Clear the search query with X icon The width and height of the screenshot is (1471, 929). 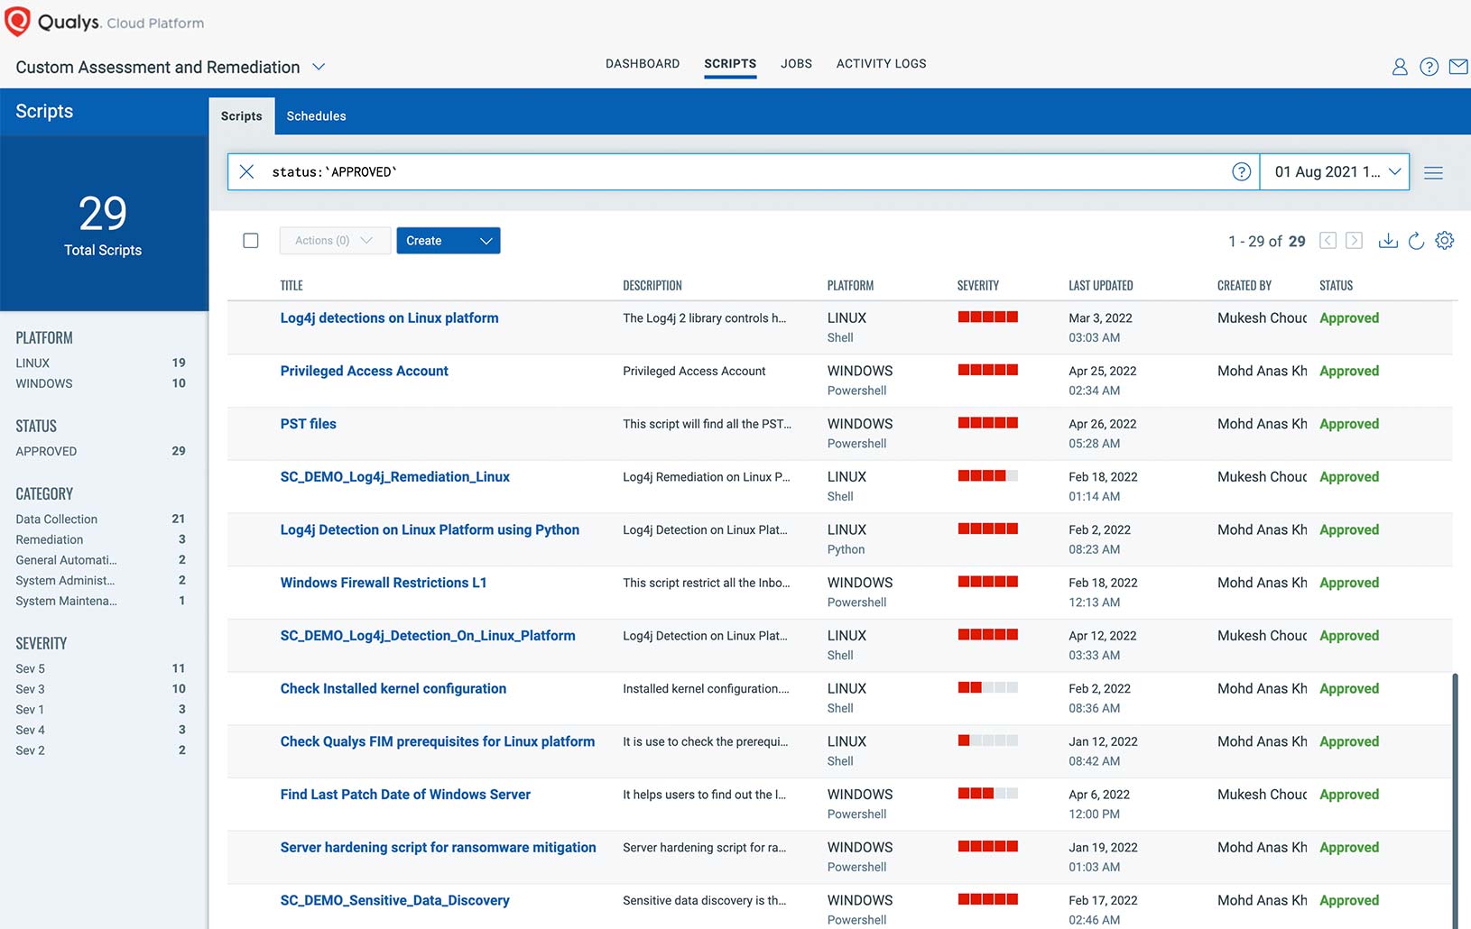click(x=246, y=171)
